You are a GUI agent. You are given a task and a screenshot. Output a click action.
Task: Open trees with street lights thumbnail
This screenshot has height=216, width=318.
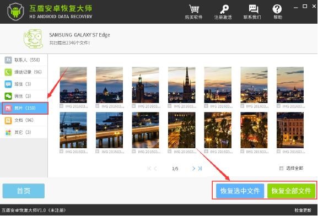click(x=218, y=130)
